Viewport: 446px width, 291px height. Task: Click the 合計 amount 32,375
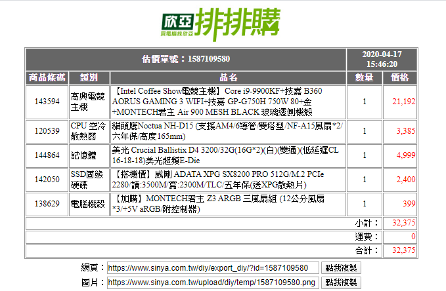click(x=403, y=250)
